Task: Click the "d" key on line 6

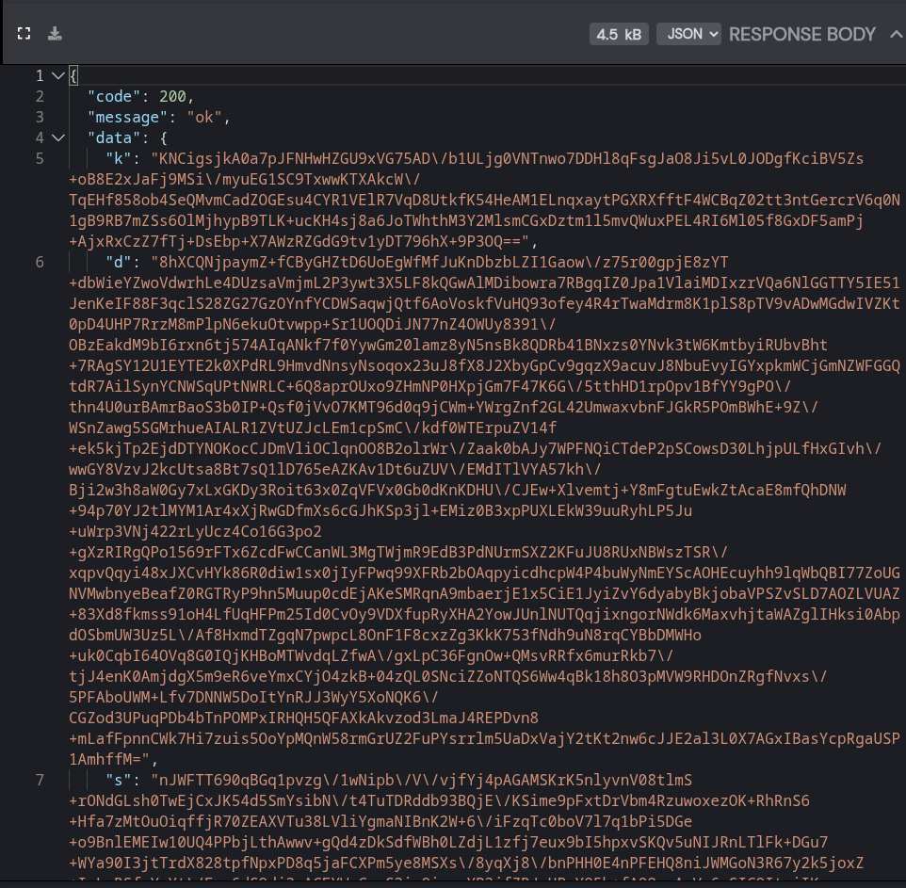Action: click(119, 263)
